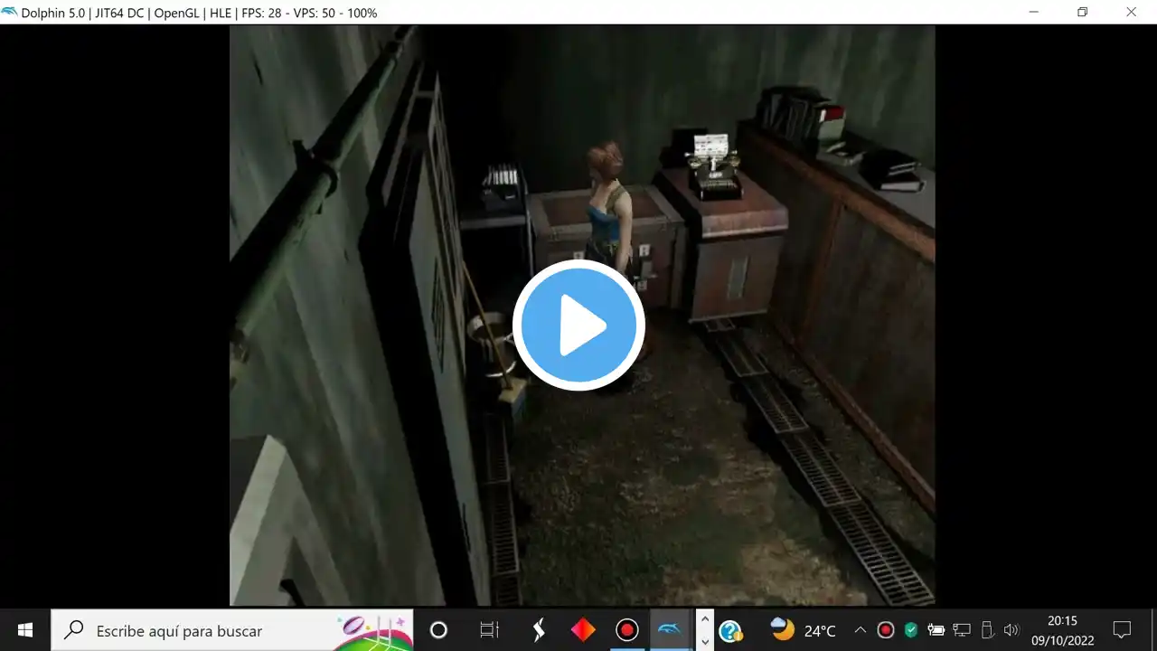Click the taskbar toolbar down arrow
Screen dimensions: 1157x651
[x=705, y=641]
